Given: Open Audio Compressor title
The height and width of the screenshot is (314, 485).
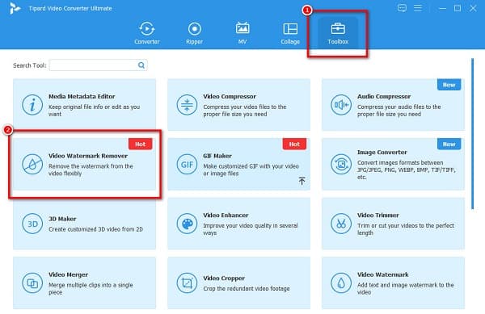Looking at the screenshot, I should (384, 96).
